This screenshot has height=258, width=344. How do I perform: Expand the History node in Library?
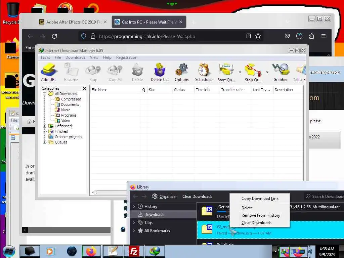click(134, 207)
